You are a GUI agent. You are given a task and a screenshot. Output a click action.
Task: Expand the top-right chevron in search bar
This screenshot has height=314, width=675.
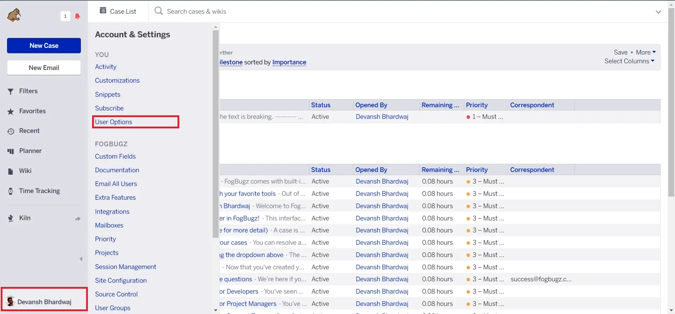click(x=658, y=12)
